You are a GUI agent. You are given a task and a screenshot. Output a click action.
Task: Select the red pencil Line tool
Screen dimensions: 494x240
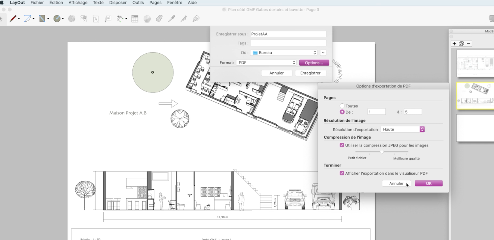[x=13, y=18]
